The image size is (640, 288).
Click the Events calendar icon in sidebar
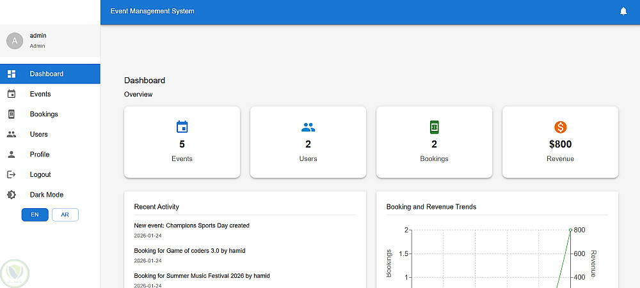click(x=12, y=94)
